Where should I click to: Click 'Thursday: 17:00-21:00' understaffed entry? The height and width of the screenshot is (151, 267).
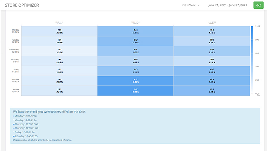tap(26, 128)
